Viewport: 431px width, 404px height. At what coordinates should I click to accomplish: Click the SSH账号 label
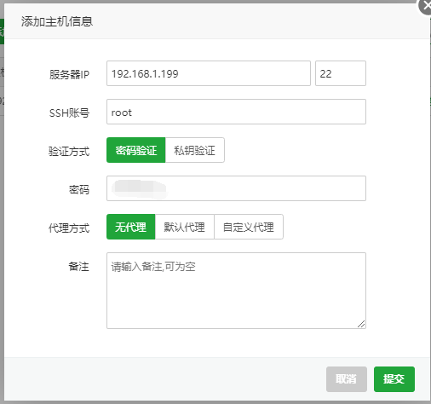click(69, 113)
